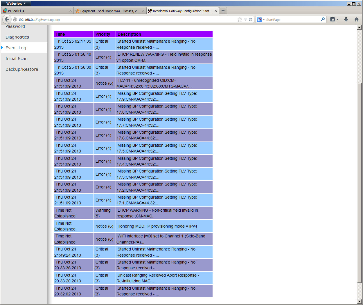Select the DHCP RENEW WARNING description cell
The height and width of the screenshot is (305, 363).
(164, 57)
